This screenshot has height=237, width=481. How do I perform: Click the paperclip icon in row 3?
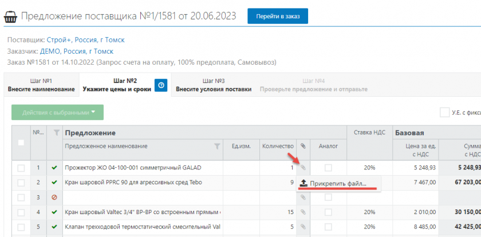coord(303,197)
